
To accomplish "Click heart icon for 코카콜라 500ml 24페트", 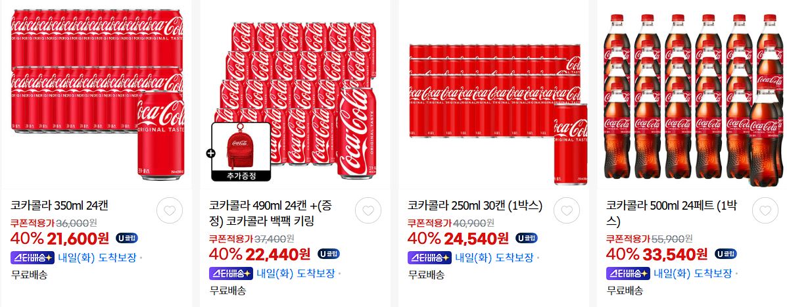I will click(x=765, y=210).
